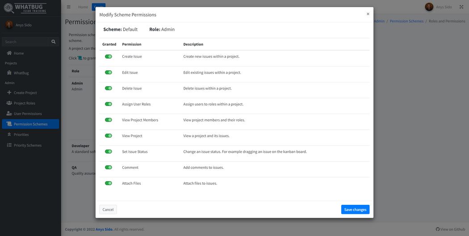Viewport: 469px width, 236px height.
Task: Open Project Roles in sidebar
Action: pyautogui.click(x=24, y=103)
